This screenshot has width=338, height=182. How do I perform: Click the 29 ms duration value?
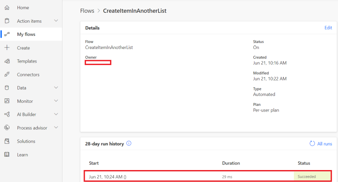[227, 177]
